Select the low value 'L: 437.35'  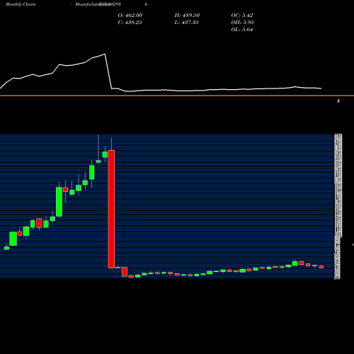pyautogui.click(x=186, y=22)
